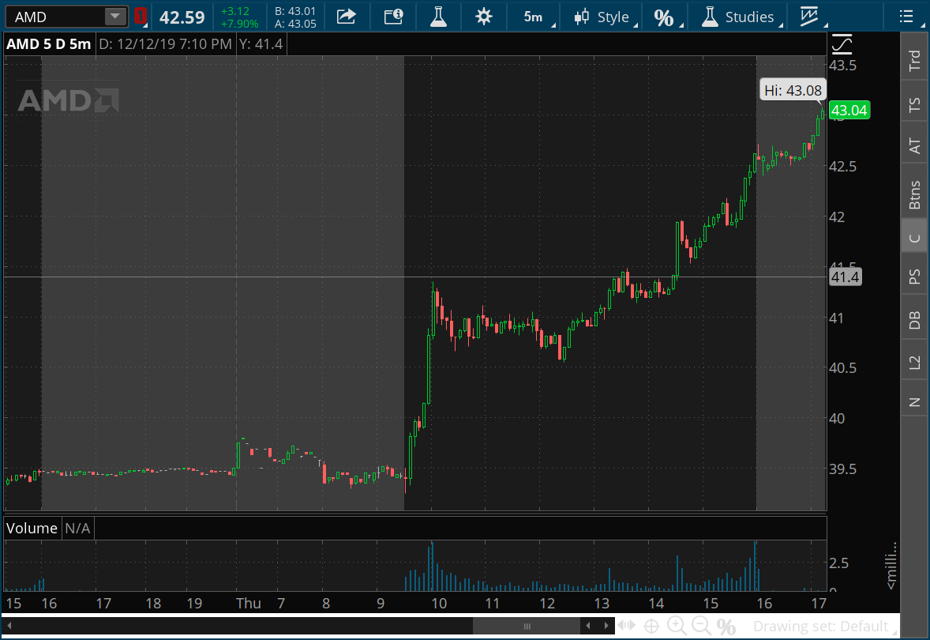The height and width of the screenshot is (640, 930).
Task: Click the flask Edit Studies icon
Action: point(438,17)
